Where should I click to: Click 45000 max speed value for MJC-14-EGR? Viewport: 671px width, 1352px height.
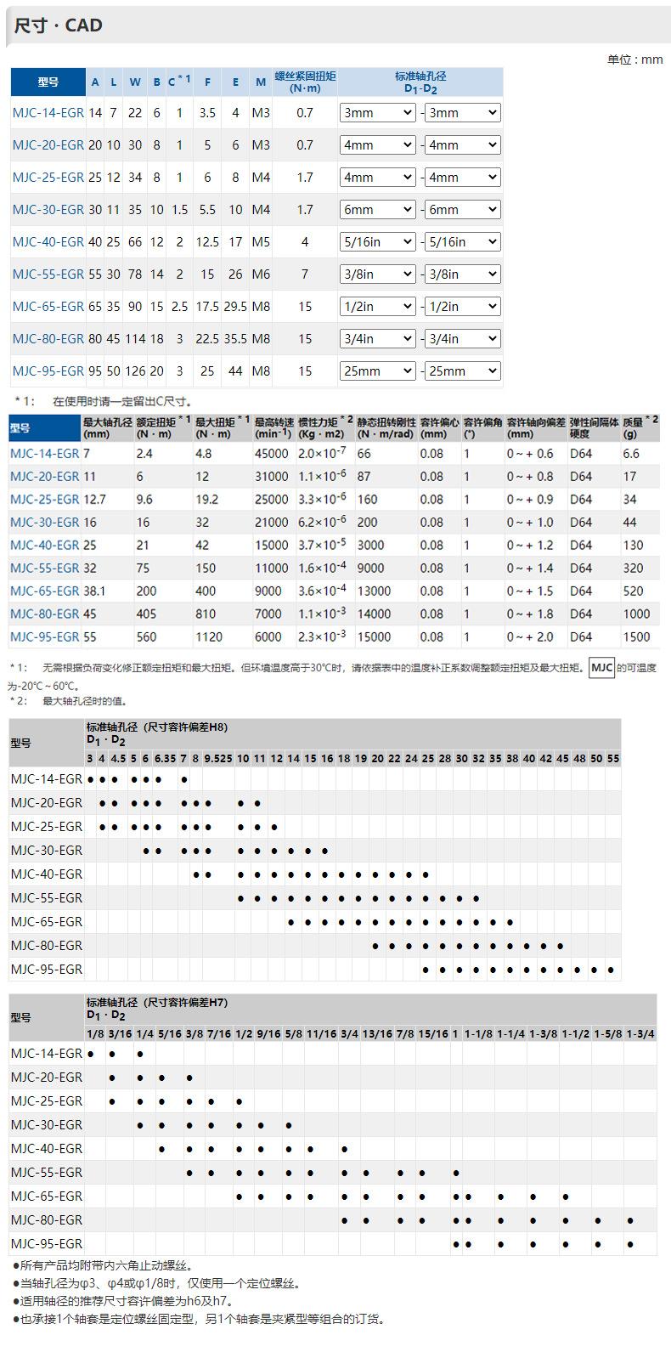pyautogui.click(x=272, y=453)
